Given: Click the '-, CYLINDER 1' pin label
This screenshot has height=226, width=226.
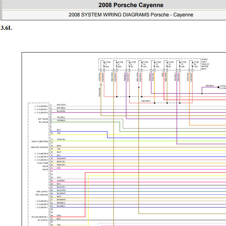Looking at the screenshot, I should pyautogui.click(x=41, y=207).
